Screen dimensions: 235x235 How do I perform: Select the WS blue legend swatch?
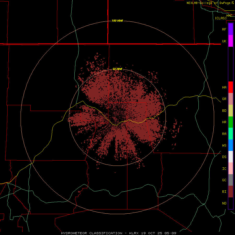[231, 145]
